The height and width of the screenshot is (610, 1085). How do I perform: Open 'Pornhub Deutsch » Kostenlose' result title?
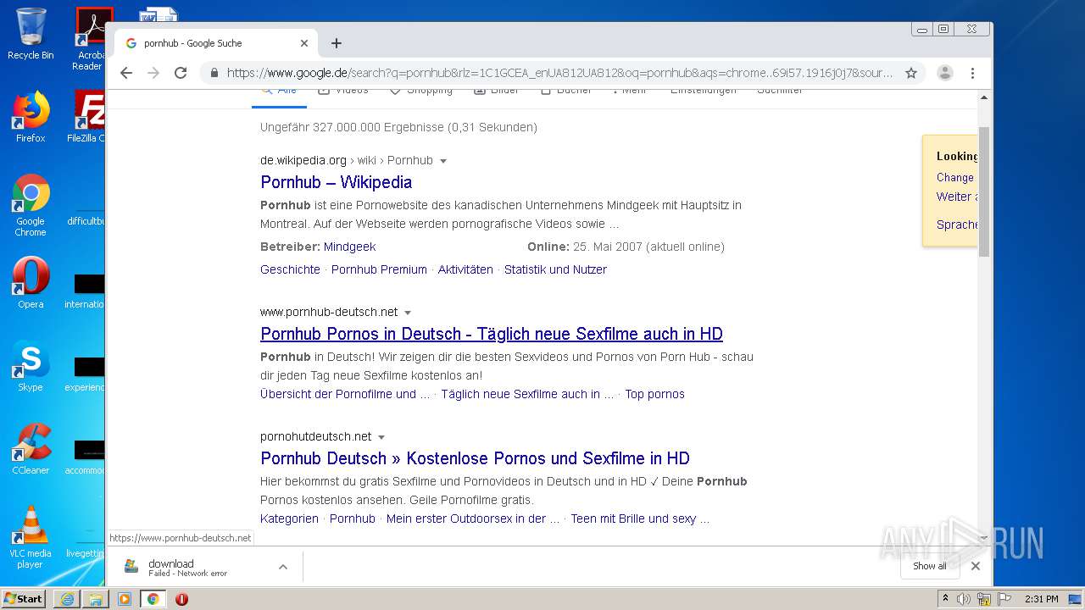tap(475, 458)
